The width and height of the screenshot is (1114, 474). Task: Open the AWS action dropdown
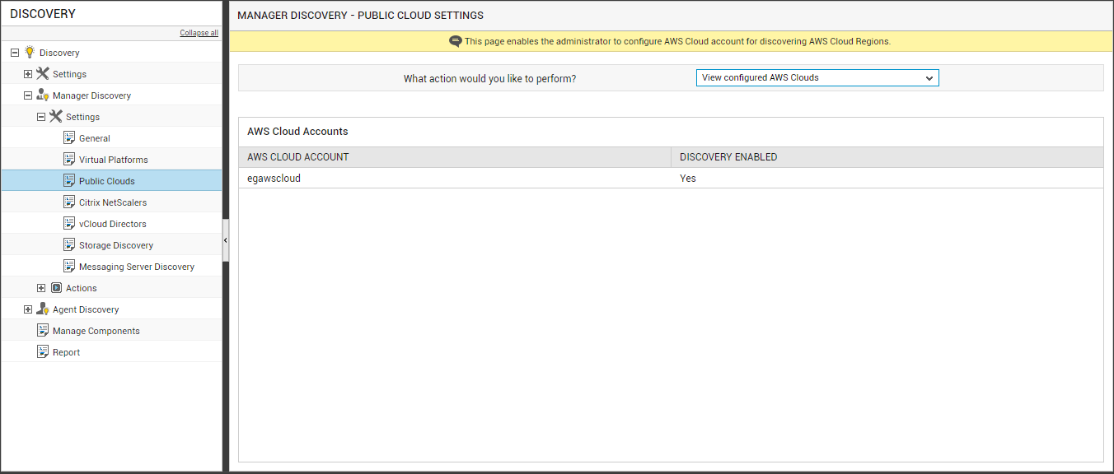click(x=817, y=78)
